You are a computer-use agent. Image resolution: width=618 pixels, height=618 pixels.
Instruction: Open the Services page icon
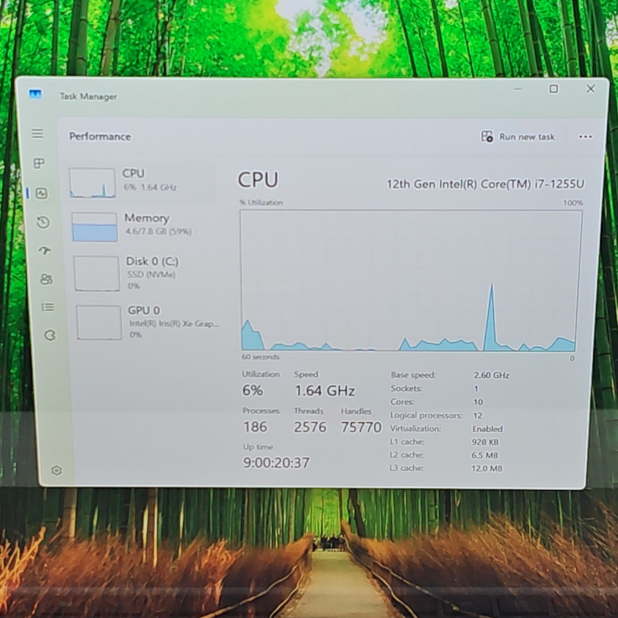point(49,336)
